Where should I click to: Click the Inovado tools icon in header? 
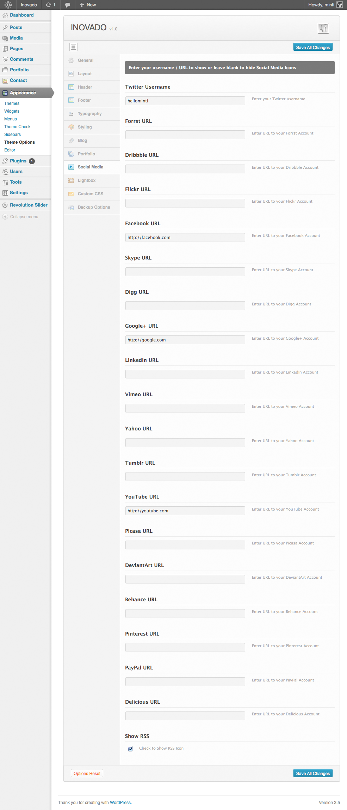(x=323, y=28)
